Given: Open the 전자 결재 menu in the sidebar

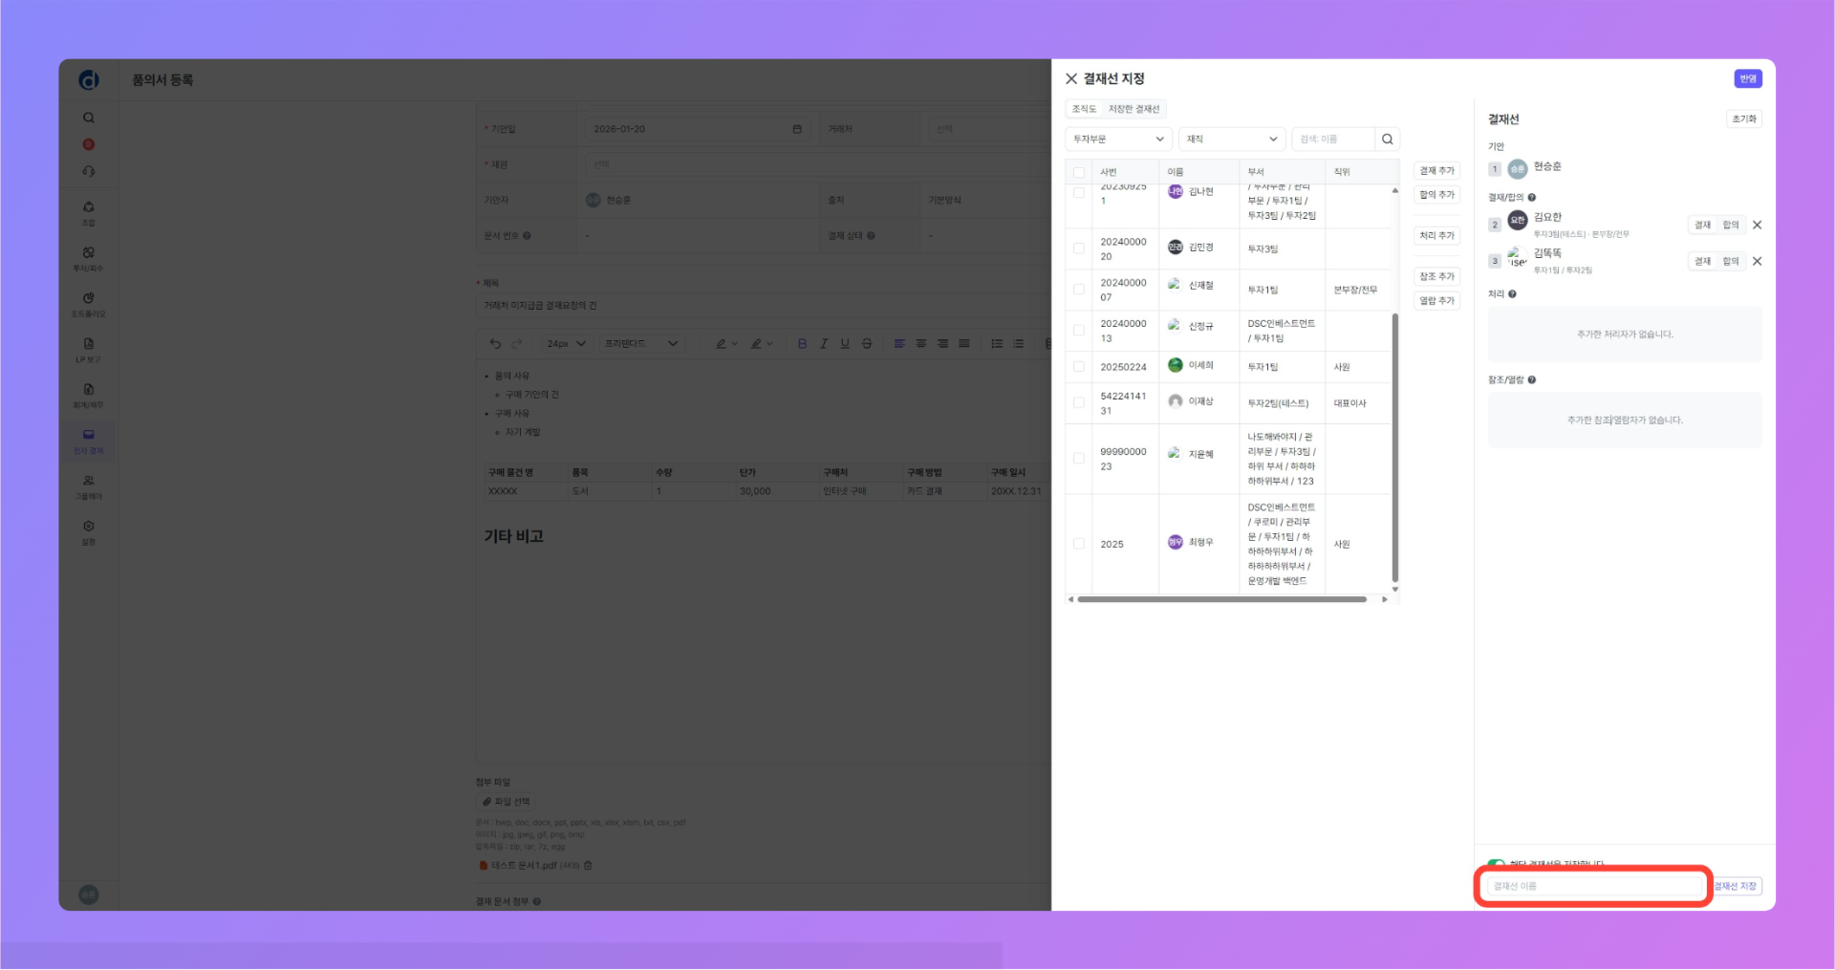Looking at the screenshot, I should pyautogui.click(x=89, y=442).
